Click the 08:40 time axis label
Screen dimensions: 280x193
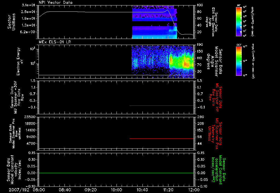65,190
